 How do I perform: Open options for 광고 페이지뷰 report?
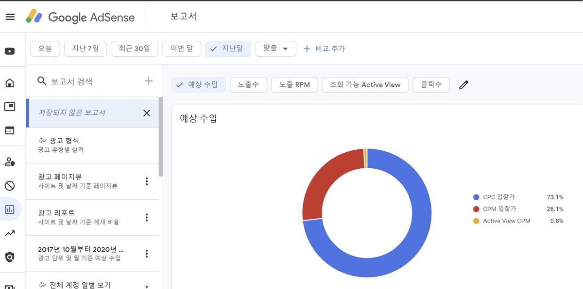pyautogui.click(x=146, y=181)
